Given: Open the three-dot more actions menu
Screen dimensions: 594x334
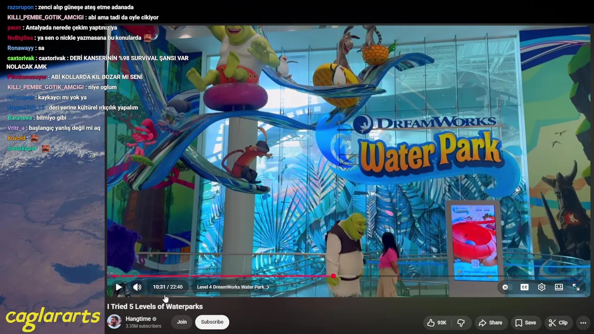Looking at the screenshot, I should [583, 322].
